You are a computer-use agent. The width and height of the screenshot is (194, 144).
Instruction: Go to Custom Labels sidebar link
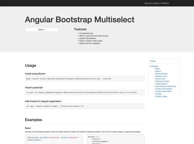click(161, 96)
